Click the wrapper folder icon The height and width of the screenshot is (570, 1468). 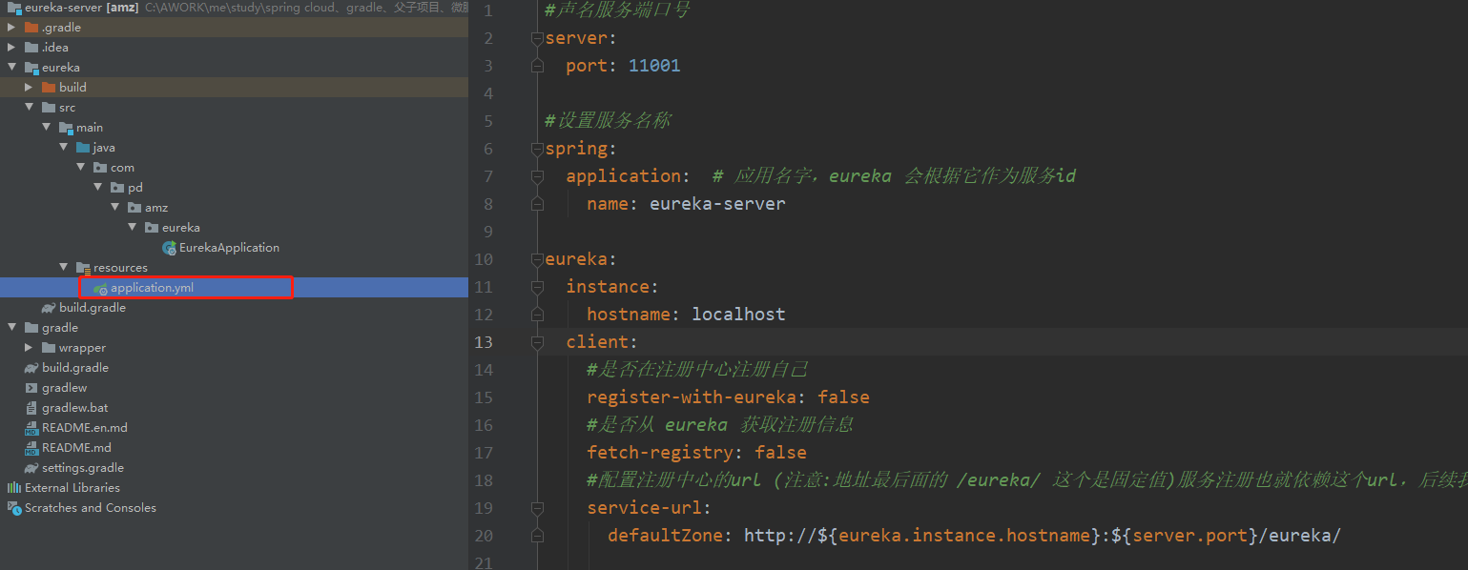49,348
